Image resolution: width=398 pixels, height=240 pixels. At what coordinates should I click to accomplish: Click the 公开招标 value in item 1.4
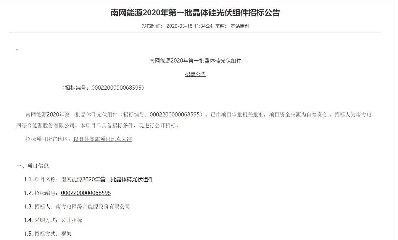point(72,220)
